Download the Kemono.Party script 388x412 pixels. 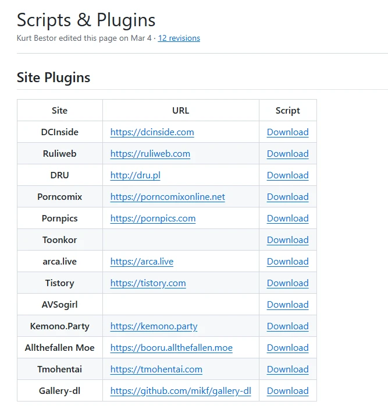click(287, 326)
